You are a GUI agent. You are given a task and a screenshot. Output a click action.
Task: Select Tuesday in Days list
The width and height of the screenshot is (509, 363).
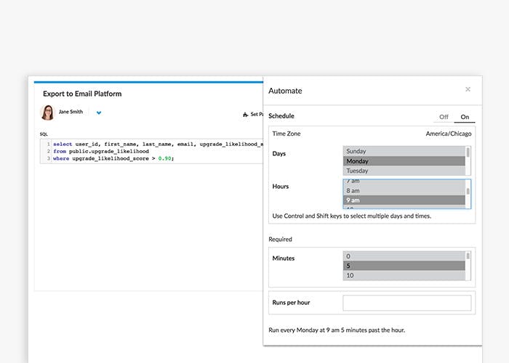point(404,171)
